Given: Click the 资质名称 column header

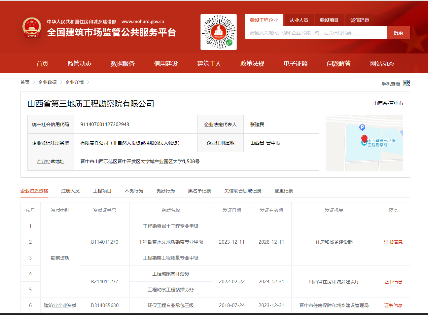Looking at the screenshot, I should (171, 210).
